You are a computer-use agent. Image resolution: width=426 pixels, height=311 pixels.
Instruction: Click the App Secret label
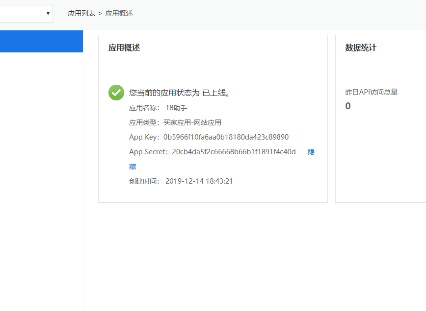pos(149,152)
